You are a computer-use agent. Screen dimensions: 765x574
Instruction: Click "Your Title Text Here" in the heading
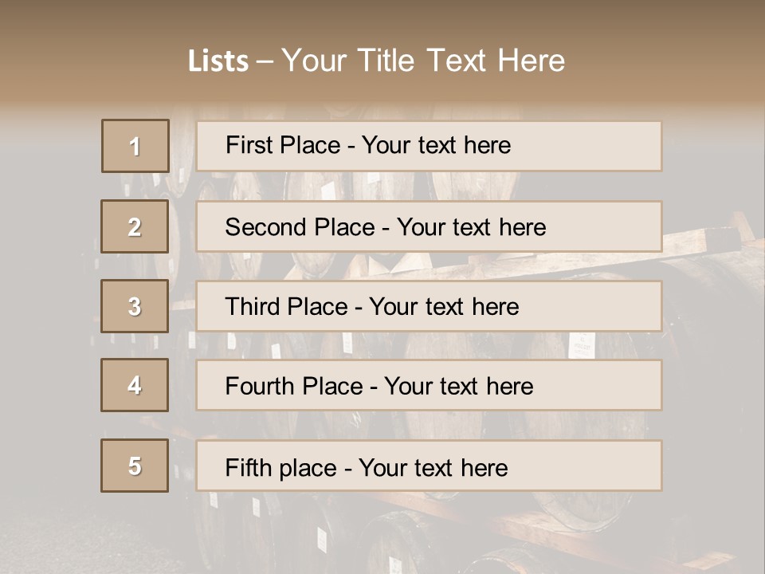[423, 61]
